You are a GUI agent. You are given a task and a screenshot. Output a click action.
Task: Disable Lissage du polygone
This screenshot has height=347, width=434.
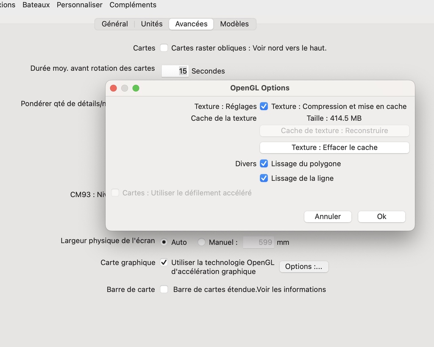coord(264,164)
